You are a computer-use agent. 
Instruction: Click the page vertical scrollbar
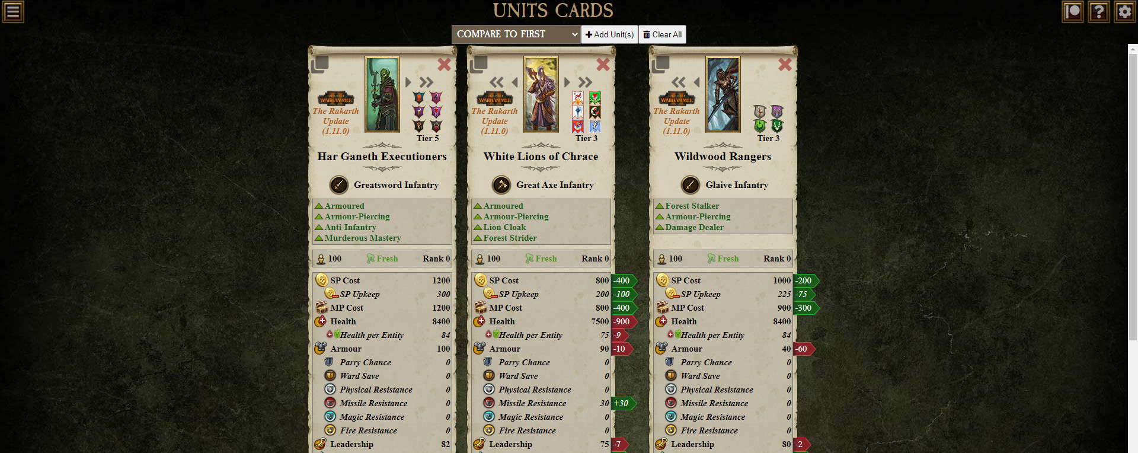1133,248
